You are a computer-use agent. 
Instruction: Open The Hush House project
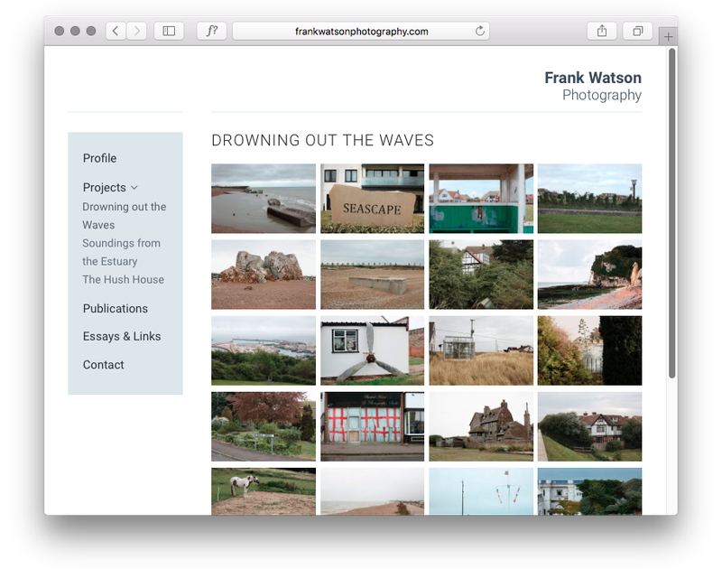(123, 279)
